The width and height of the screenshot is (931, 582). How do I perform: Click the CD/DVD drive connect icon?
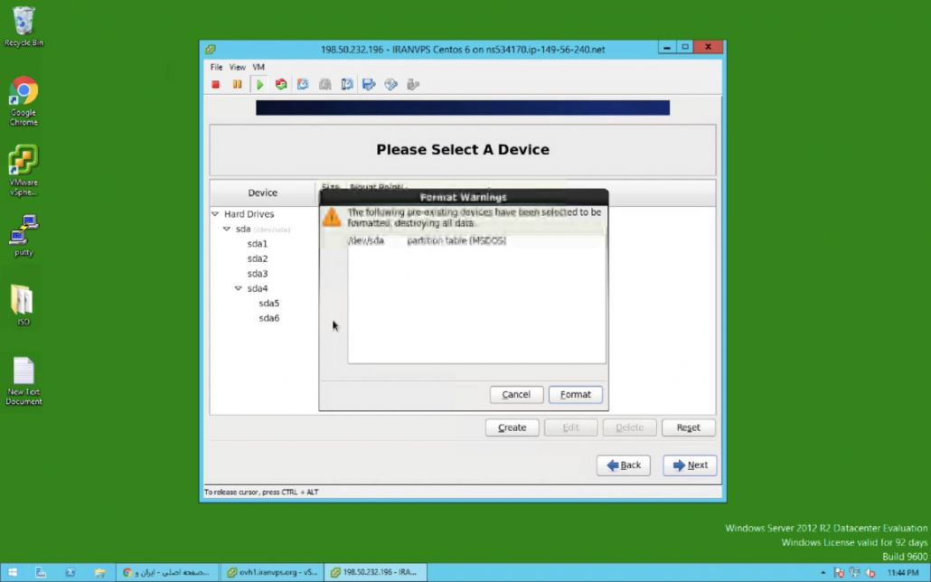click(x=390, y=84)
